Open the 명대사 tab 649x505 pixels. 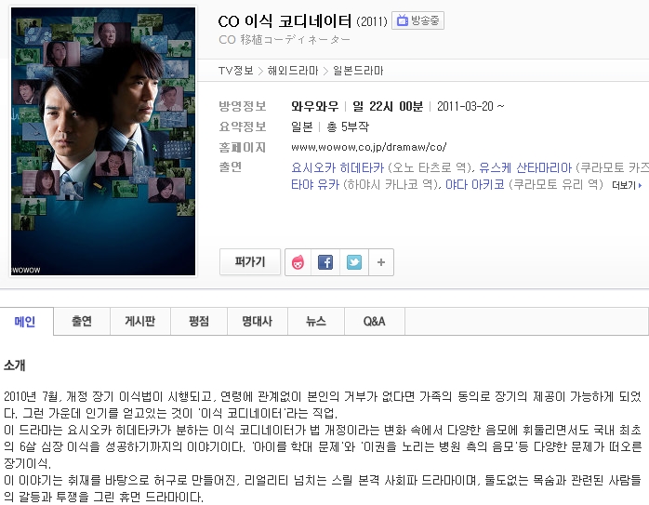[257, 321]
